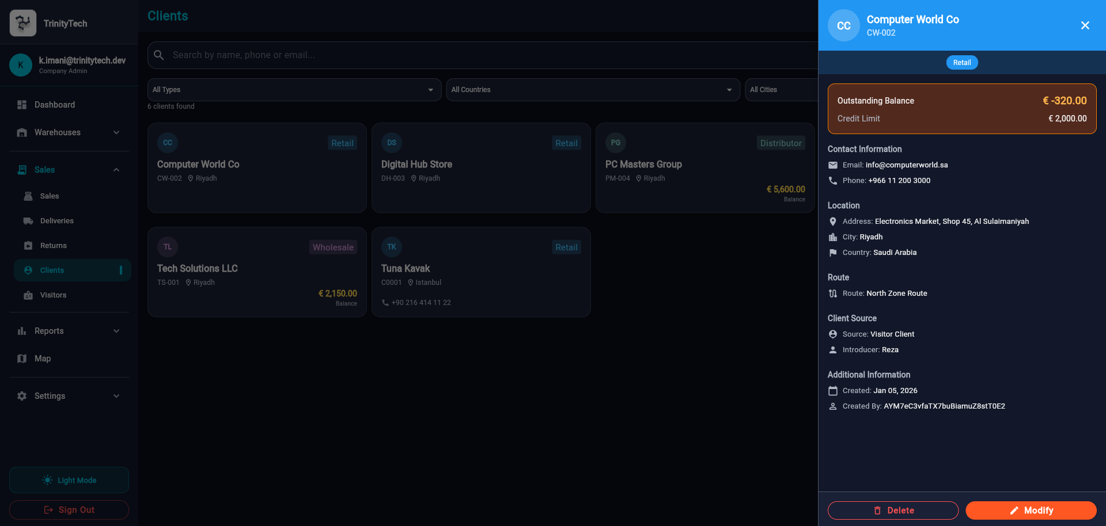Close the Computer World Co details panel
The height and width of the screenshot is (526, 1106).
(x=1085, y=25)
